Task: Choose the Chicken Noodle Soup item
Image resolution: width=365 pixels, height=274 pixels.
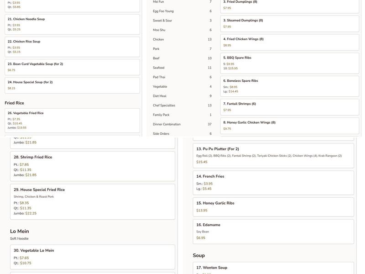Action: pyautogui.click(x=72, y=24)
